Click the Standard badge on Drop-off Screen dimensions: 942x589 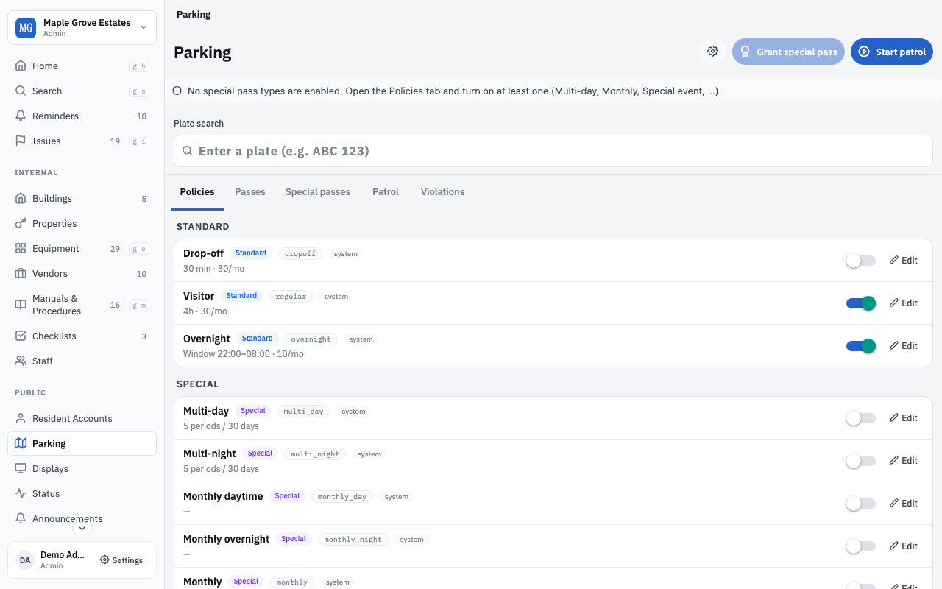(x=251, y=253)
